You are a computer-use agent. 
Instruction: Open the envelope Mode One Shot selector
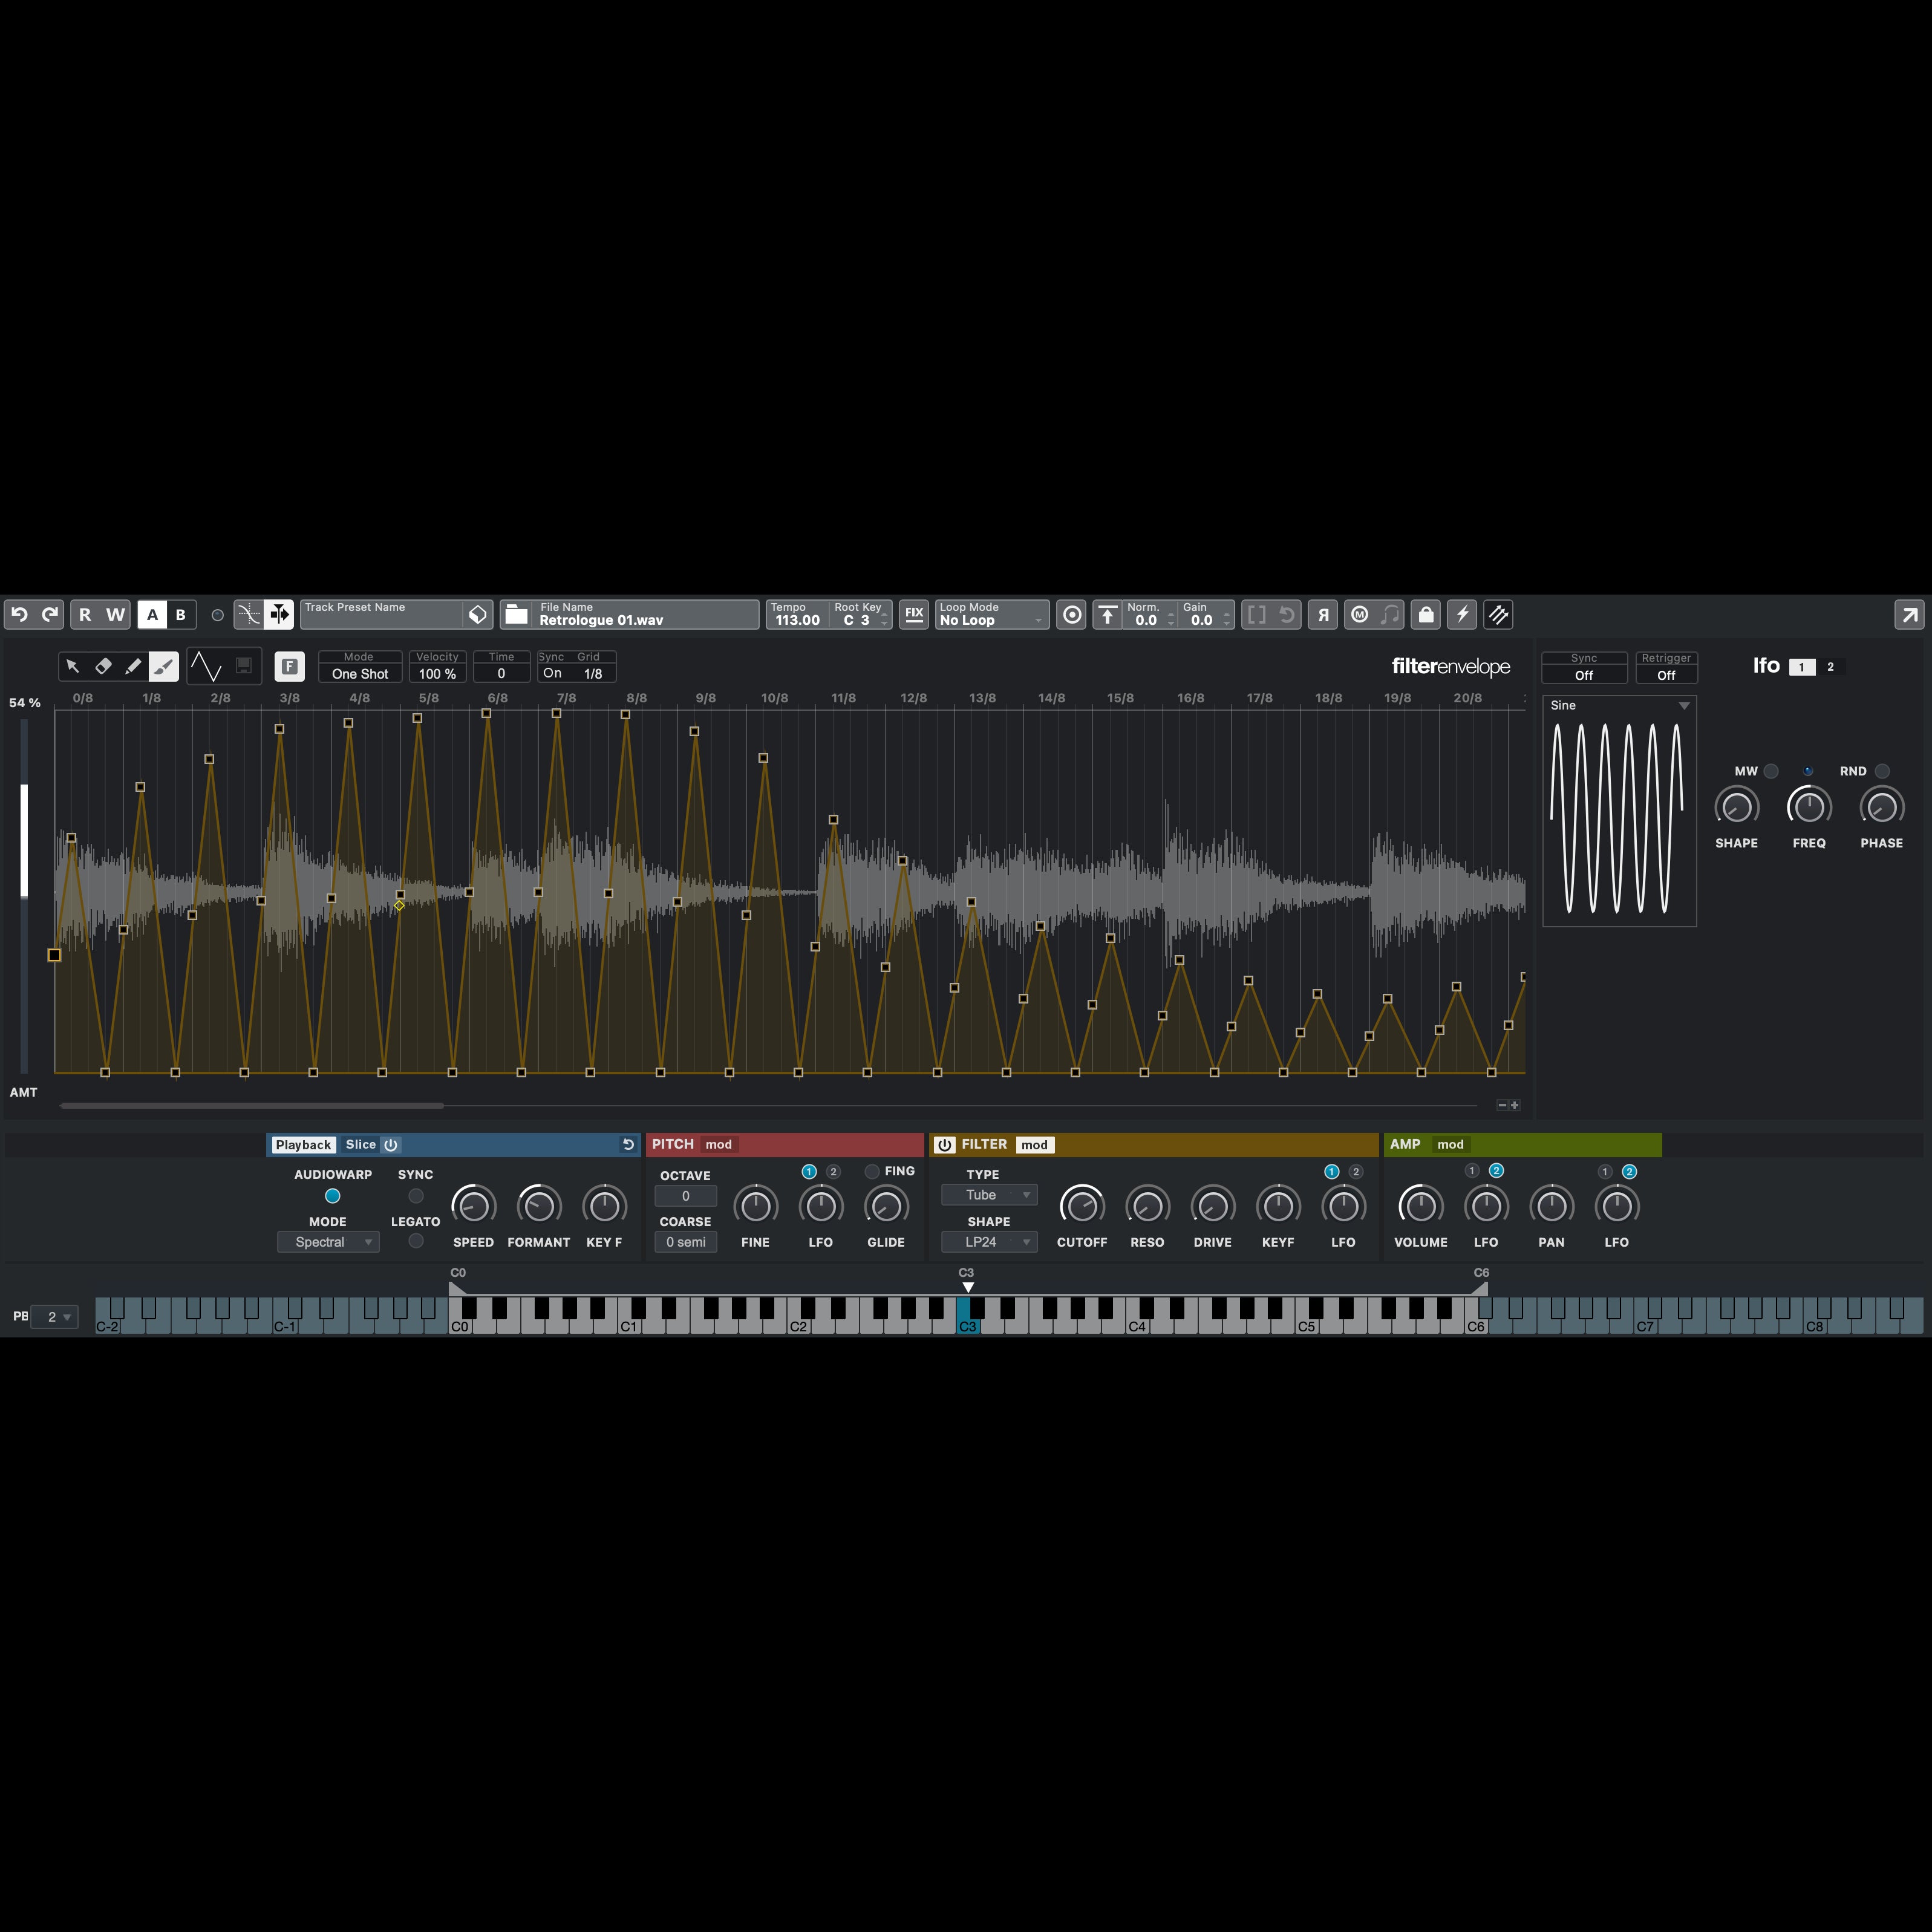click(360, 666)
